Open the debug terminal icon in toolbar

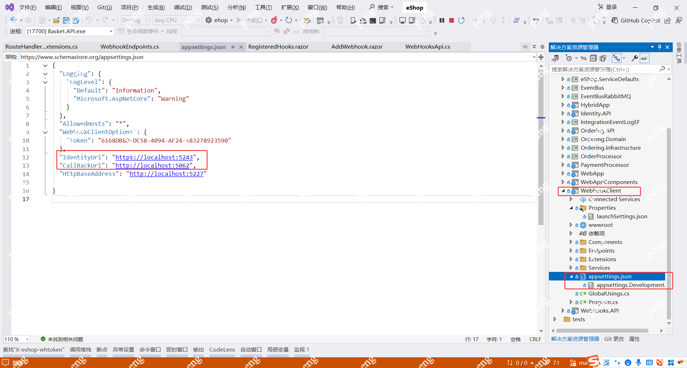point(373,20)
